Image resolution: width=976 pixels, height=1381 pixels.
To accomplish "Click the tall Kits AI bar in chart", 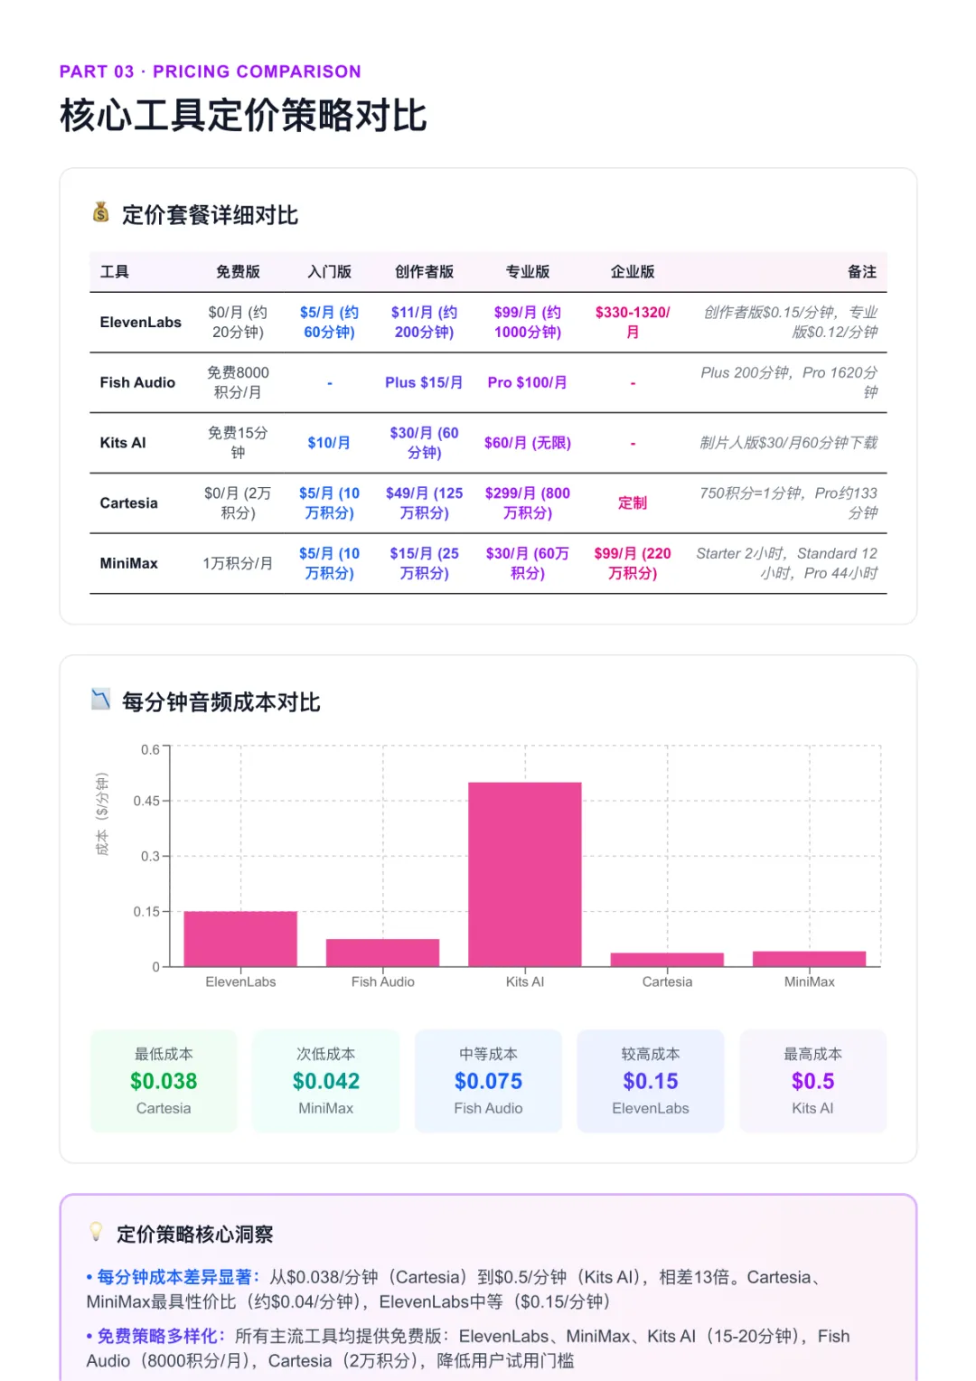I will [525, 875].
